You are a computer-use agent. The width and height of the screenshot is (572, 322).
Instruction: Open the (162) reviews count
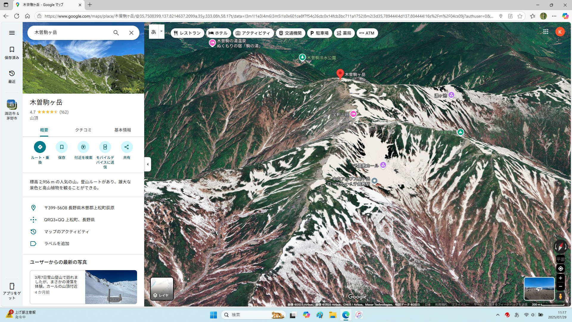point(64,112)
